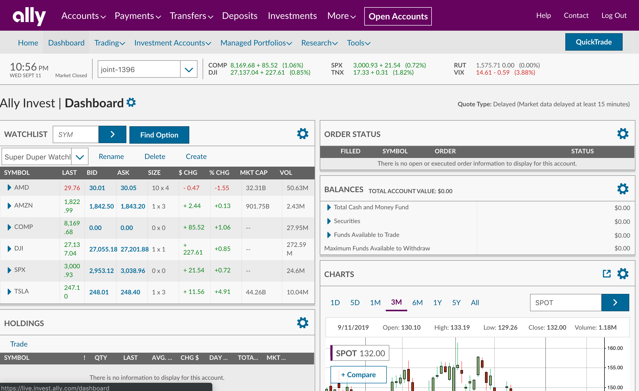The image size is (639, 391).
Task: Click the QuickTrade button
Action: coord(593,42)
